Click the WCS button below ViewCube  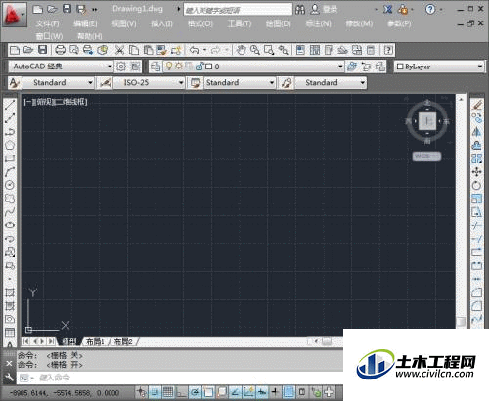[426, 156]
